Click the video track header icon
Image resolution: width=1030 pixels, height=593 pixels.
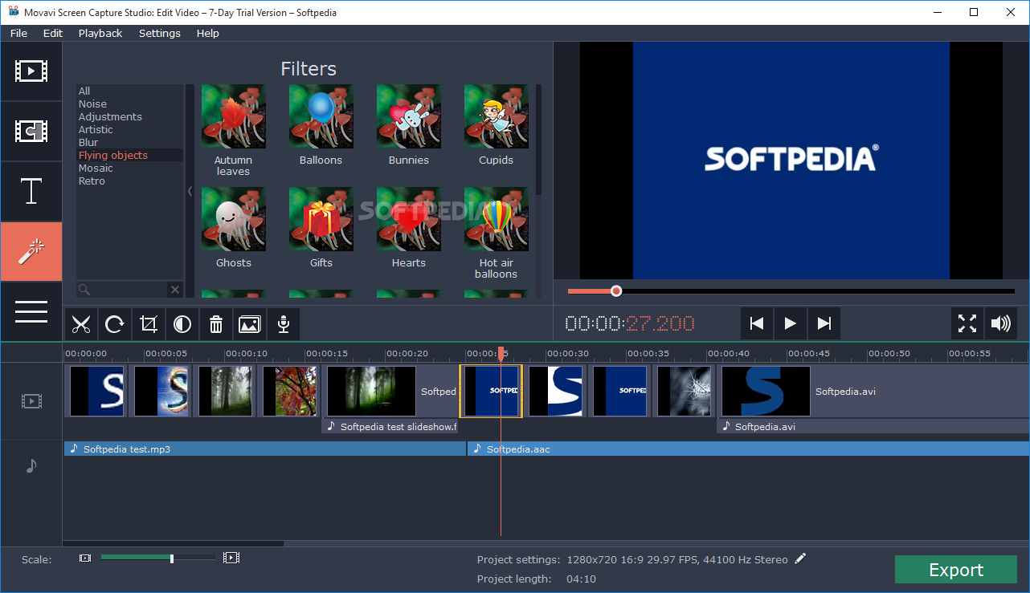pos(31,400)
